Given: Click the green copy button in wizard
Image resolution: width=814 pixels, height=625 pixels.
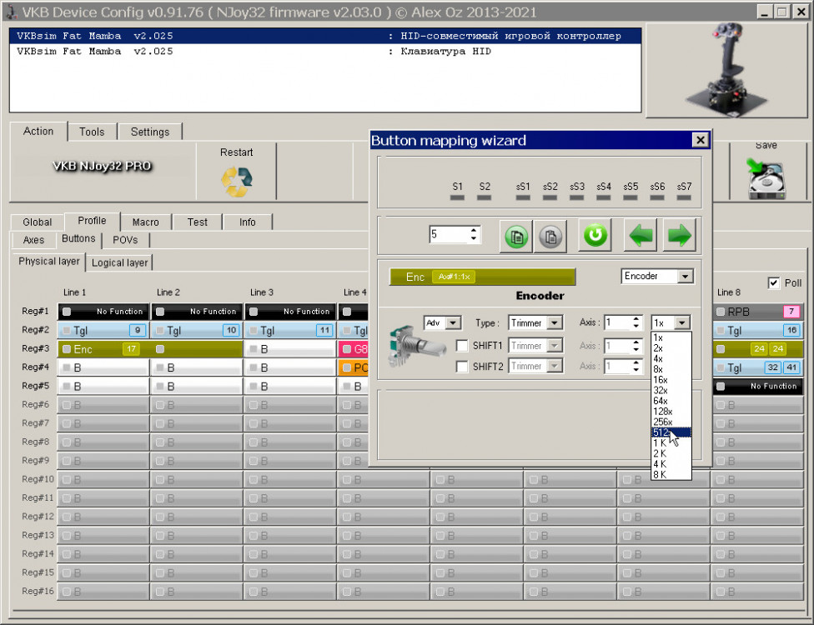Looking at the screenshot, I should pos(517,236).
